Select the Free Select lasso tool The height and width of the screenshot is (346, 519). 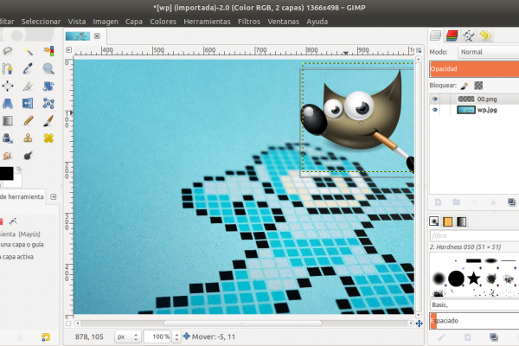pyautogui.click(x=7, y=51)
